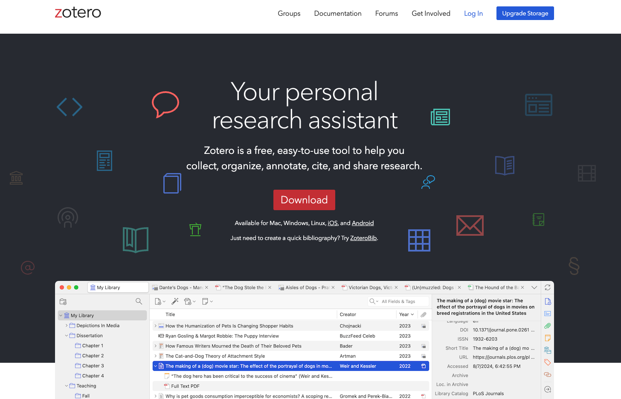The width and height of the screenshot is (621, 399).
Task: Select the Chapter 3 collection
Action: tap(93, 366)
